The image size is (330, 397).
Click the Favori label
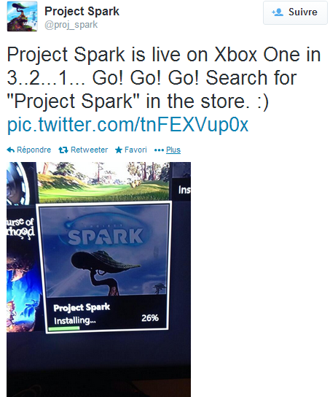(135, 150)
